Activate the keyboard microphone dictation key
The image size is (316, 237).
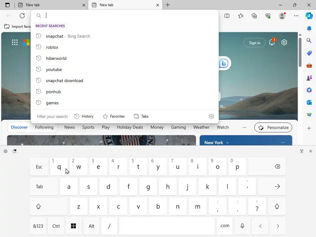coord(243,226)
